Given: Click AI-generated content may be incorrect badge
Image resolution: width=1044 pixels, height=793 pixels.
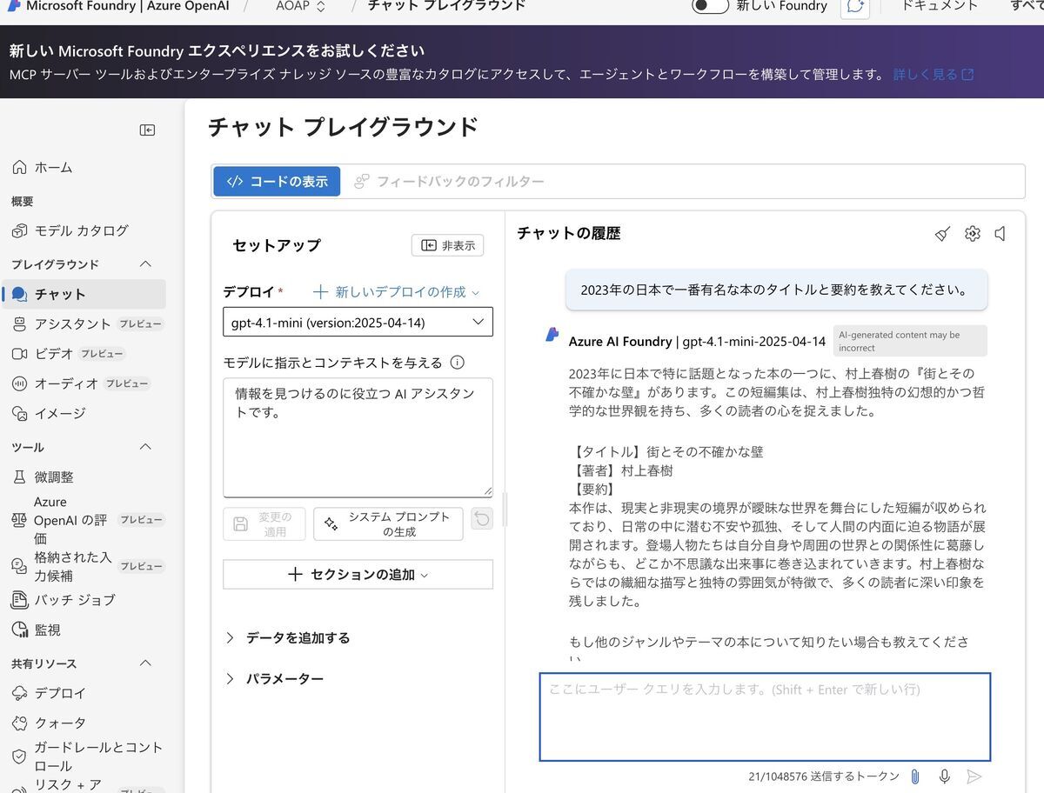Looking at the screenshot, I should click(x=910, y=341).
